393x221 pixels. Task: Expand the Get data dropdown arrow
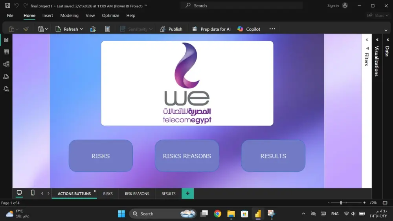[47, 29]
